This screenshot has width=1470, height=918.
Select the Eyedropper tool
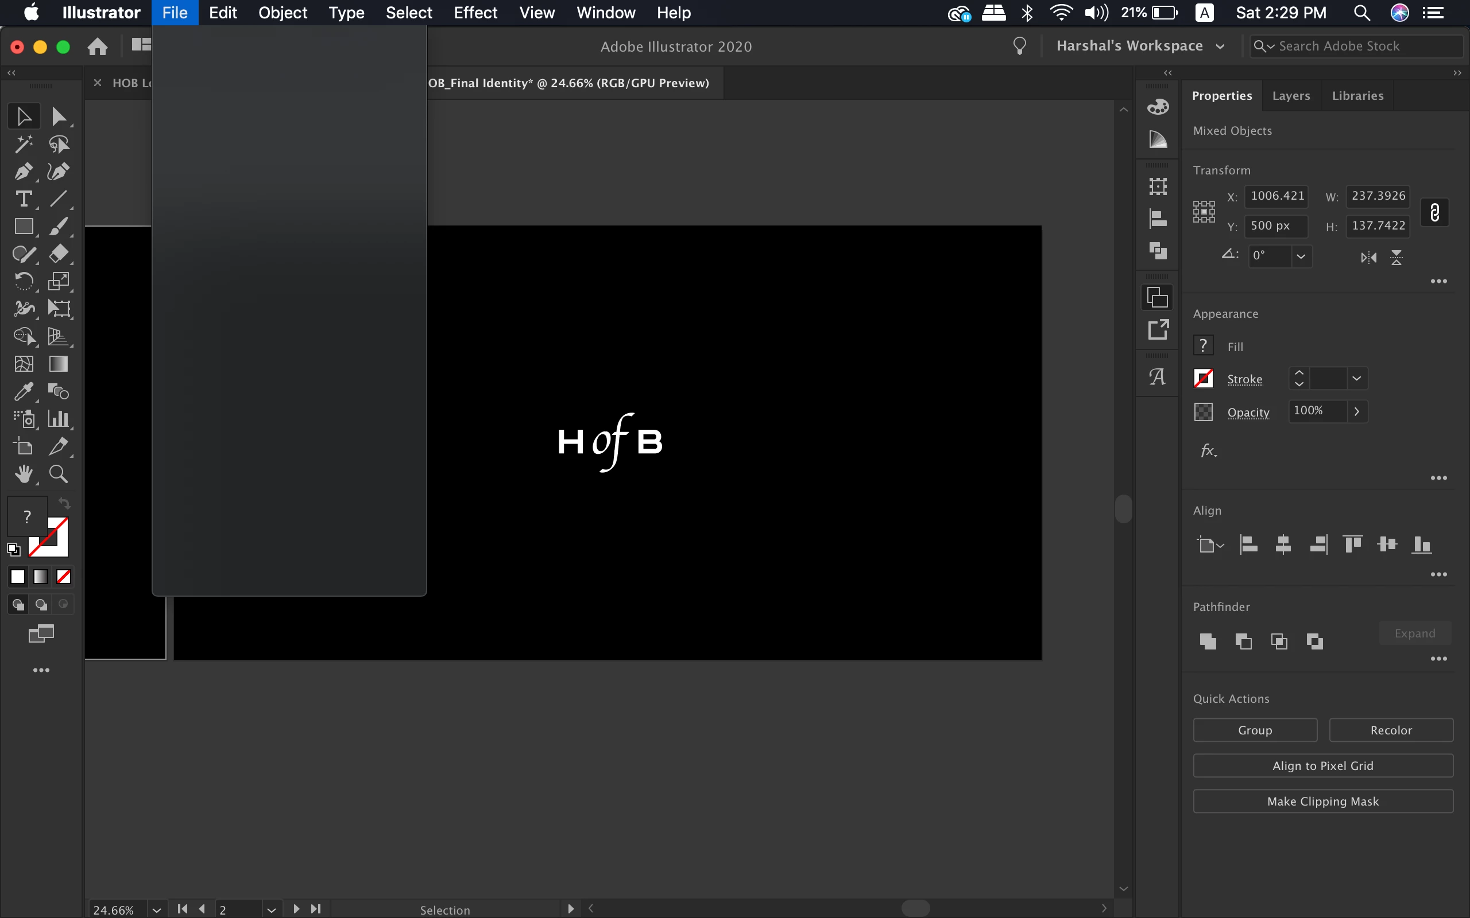[x=23, y=392]
